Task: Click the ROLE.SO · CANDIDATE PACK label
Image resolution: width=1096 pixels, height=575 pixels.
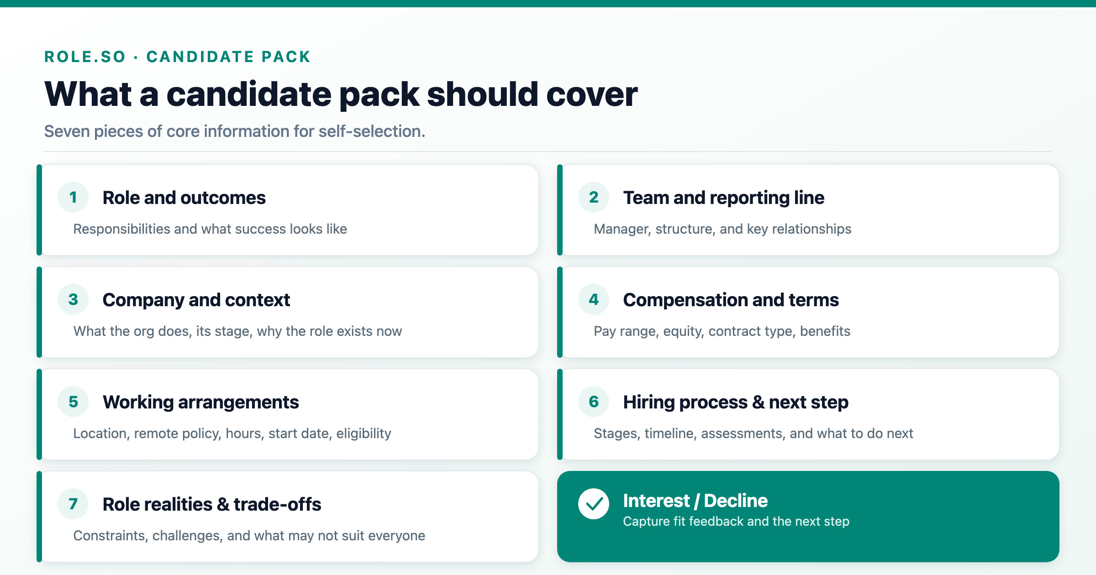Action: [x=177, y=57]
